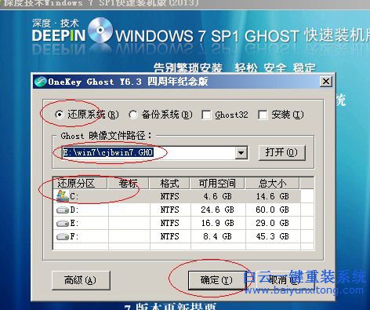Click the OneKey Ghost title bar icon

[41, 82]
